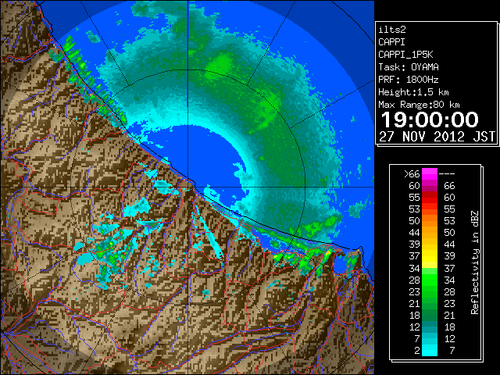The height and width of the screenshot is (375, 500).
Task: Click the 'ilts2' radar site label
Action: tap(392, 30)
